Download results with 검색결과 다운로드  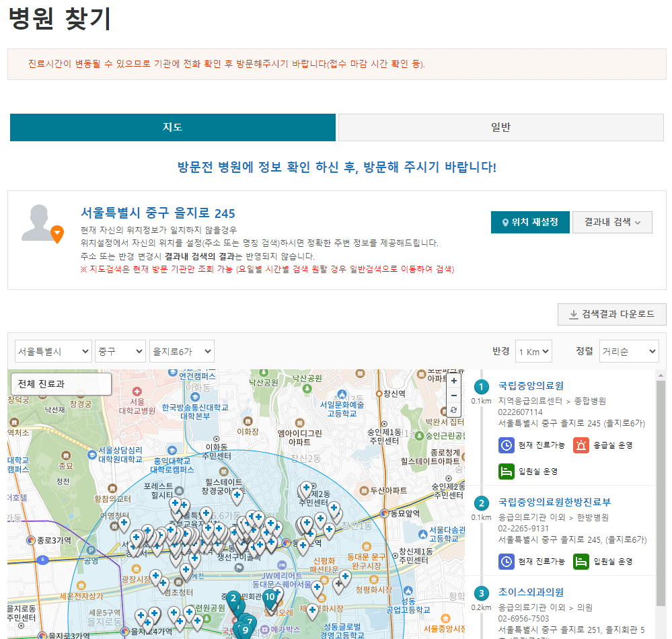(611, 314)
